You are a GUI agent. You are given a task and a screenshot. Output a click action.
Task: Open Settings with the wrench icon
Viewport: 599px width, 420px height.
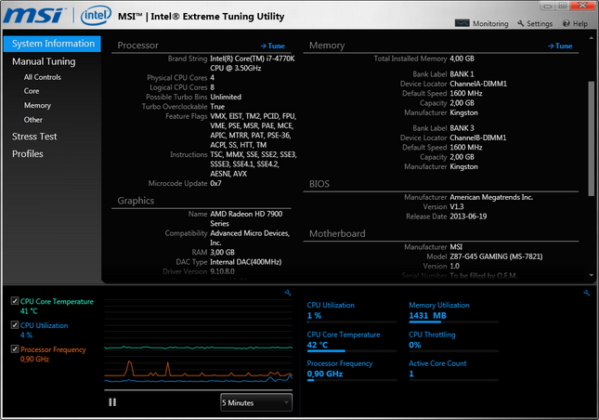533,24
